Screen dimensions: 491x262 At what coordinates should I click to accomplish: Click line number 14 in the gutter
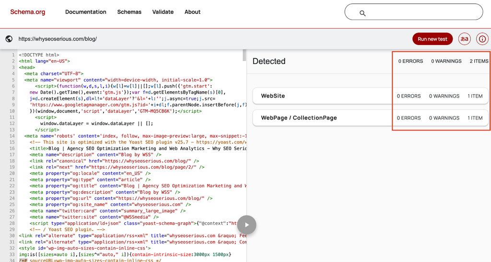pyautogui.click(x=12, y=136)
